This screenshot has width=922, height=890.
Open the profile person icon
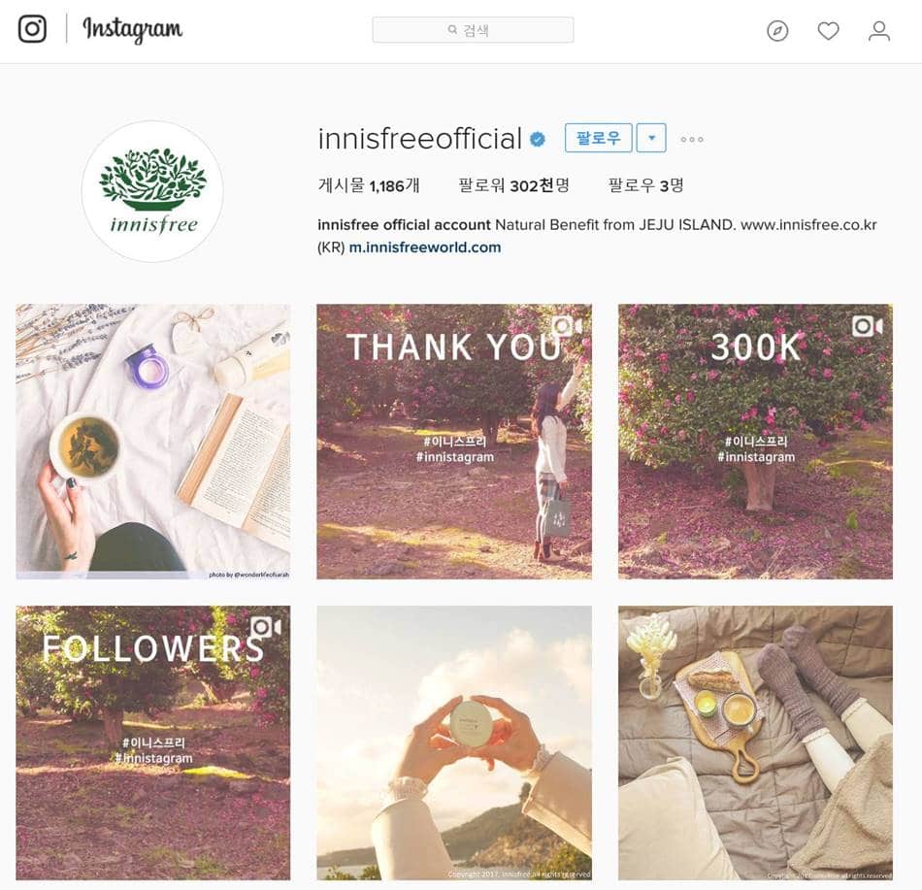pyautogui.click(x=879, y=30)
